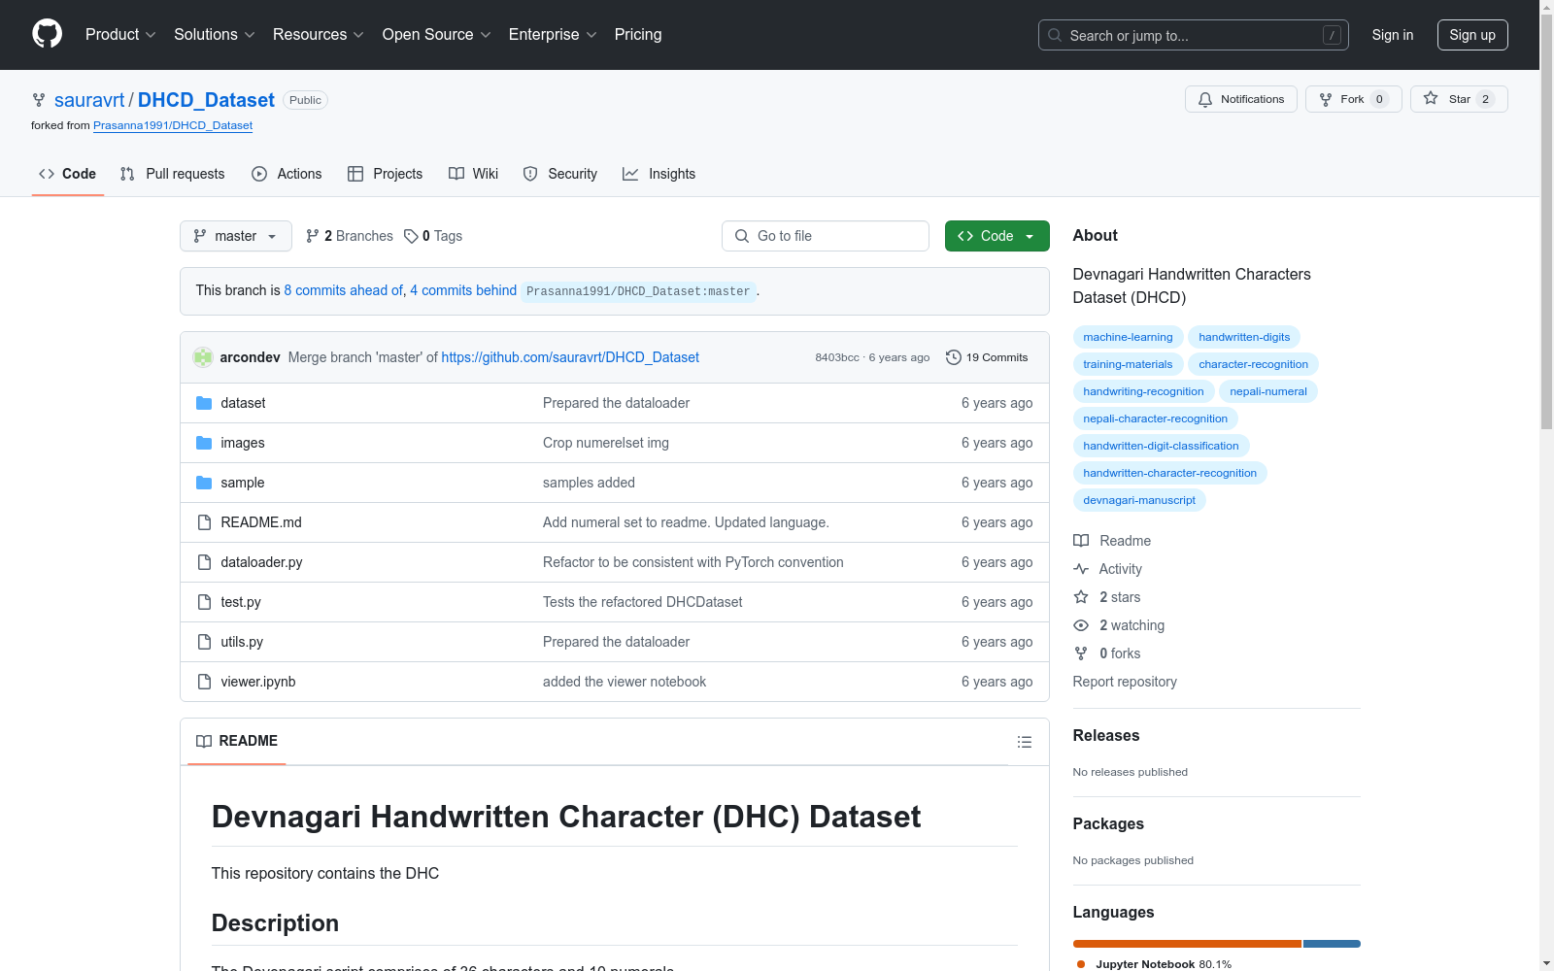The height and width of the screenshot is (971, 1554).
Task: Click the tag icon beside Tags
Action: pyautogui.click(x=411, y=236)
